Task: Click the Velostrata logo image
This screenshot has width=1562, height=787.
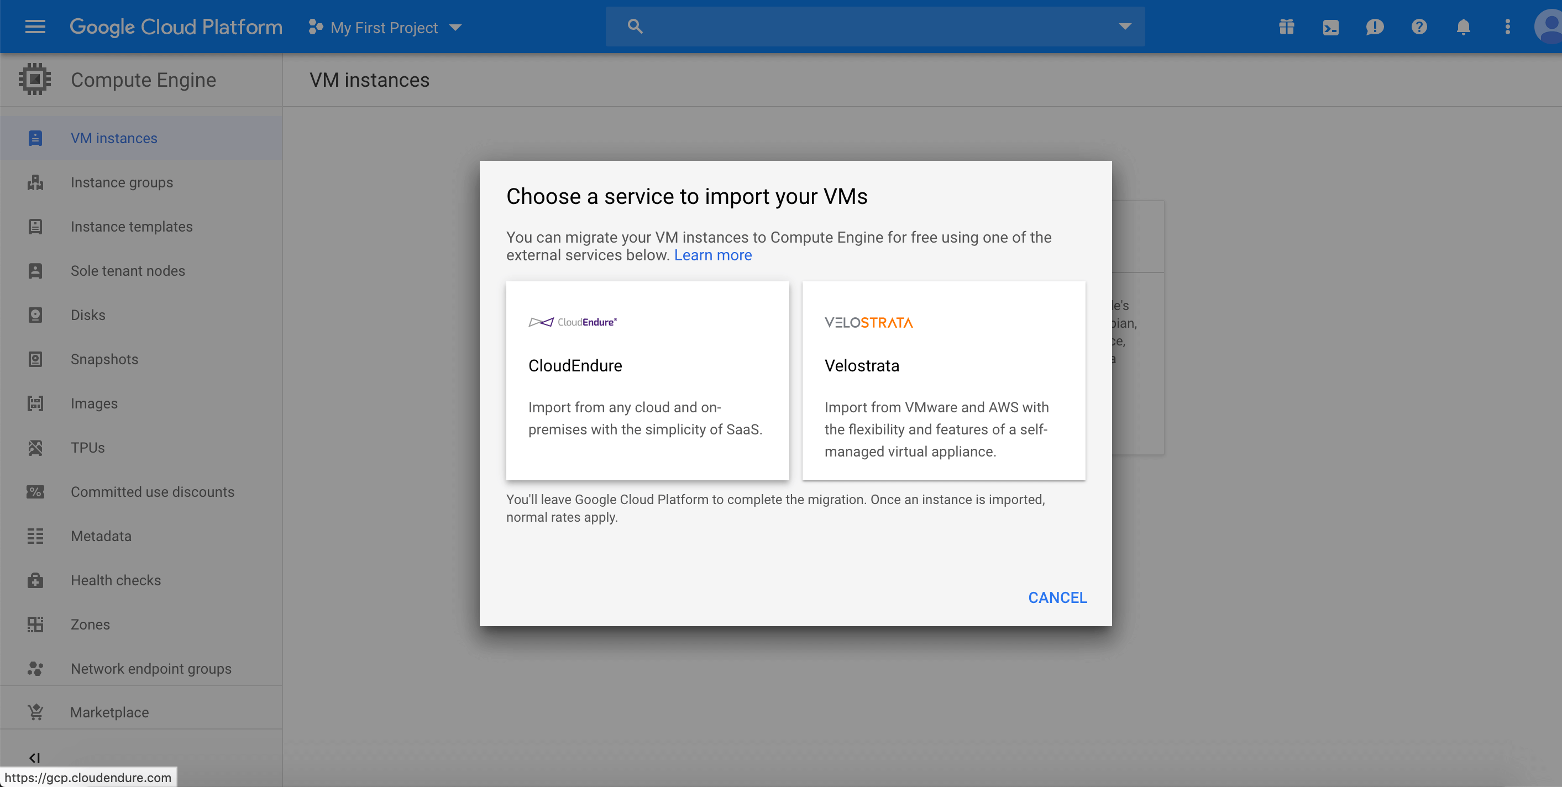Action: click(x=868, y=323)
